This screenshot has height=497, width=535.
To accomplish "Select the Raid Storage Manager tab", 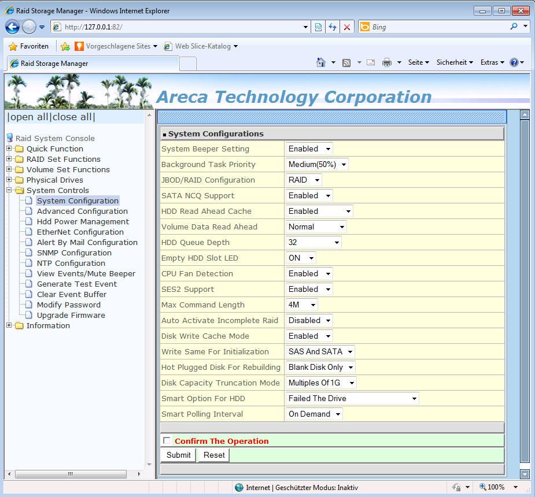I will (x=93, y=64).
